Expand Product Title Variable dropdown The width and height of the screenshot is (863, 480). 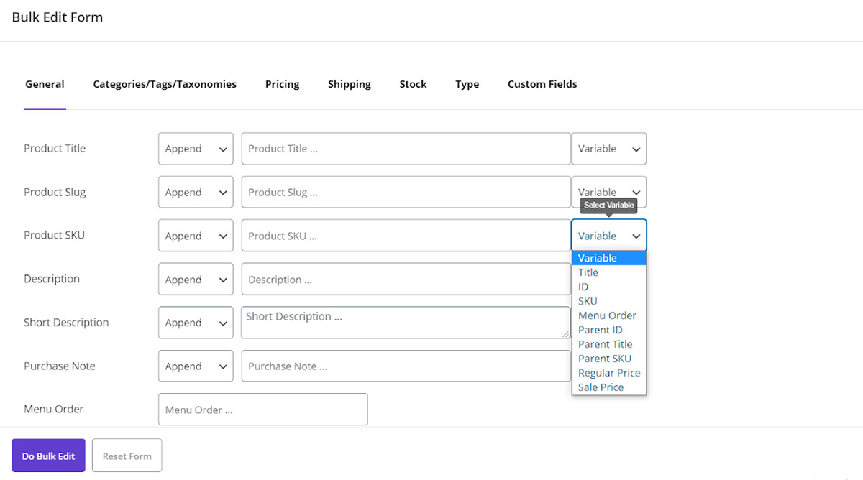tap(608, 149)
